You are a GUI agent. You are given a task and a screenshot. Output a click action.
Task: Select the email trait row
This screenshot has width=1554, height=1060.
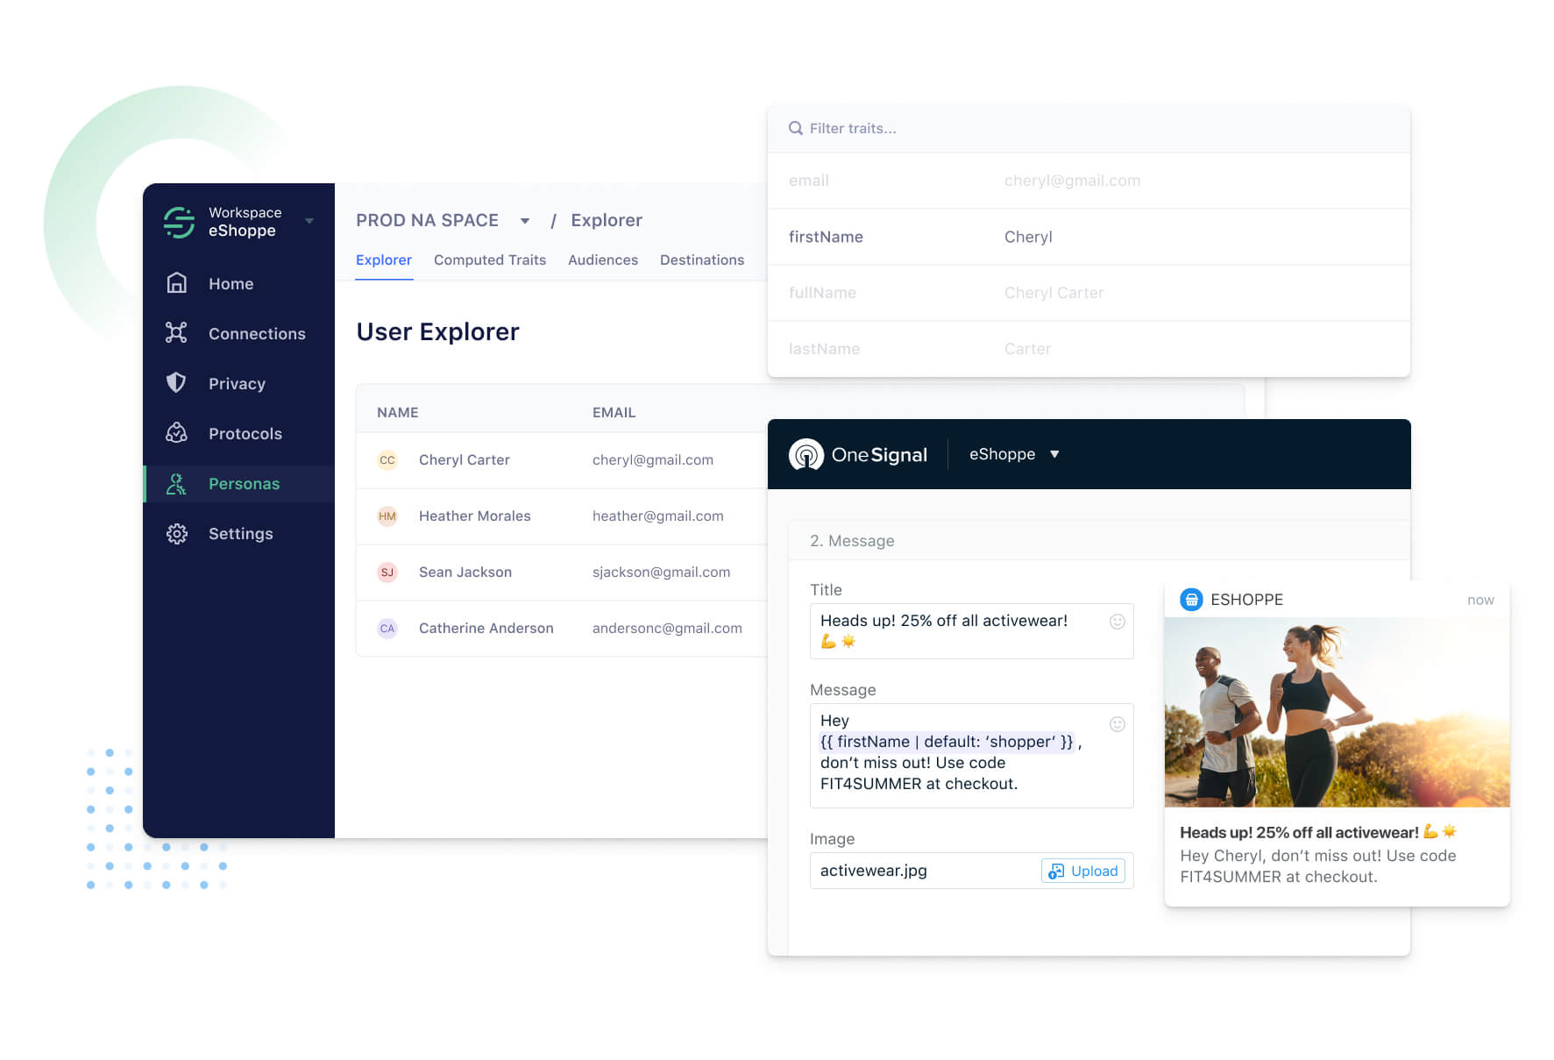[x=1089, y=181]
